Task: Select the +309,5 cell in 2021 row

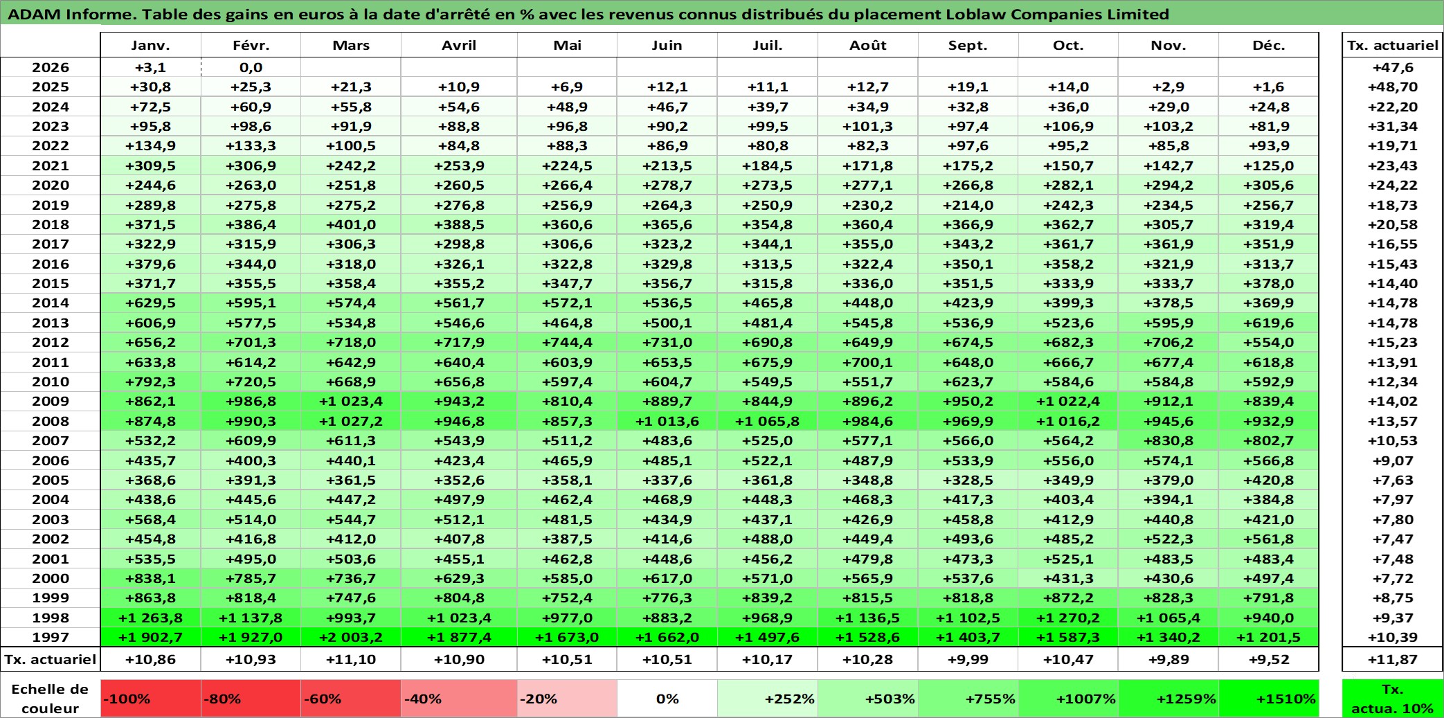Action: (x=151, y=165)
